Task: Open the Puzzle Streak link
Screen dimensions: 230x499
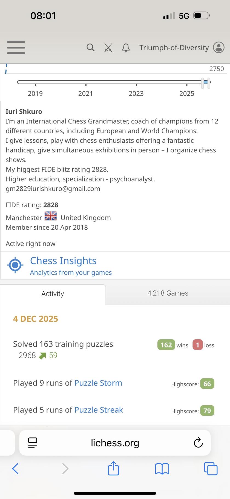Action: [99, 410]
